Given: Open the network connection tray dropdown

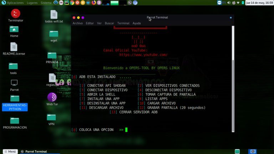Looking at the screenshot, I should pyautogui.click(x=238, y=2).
